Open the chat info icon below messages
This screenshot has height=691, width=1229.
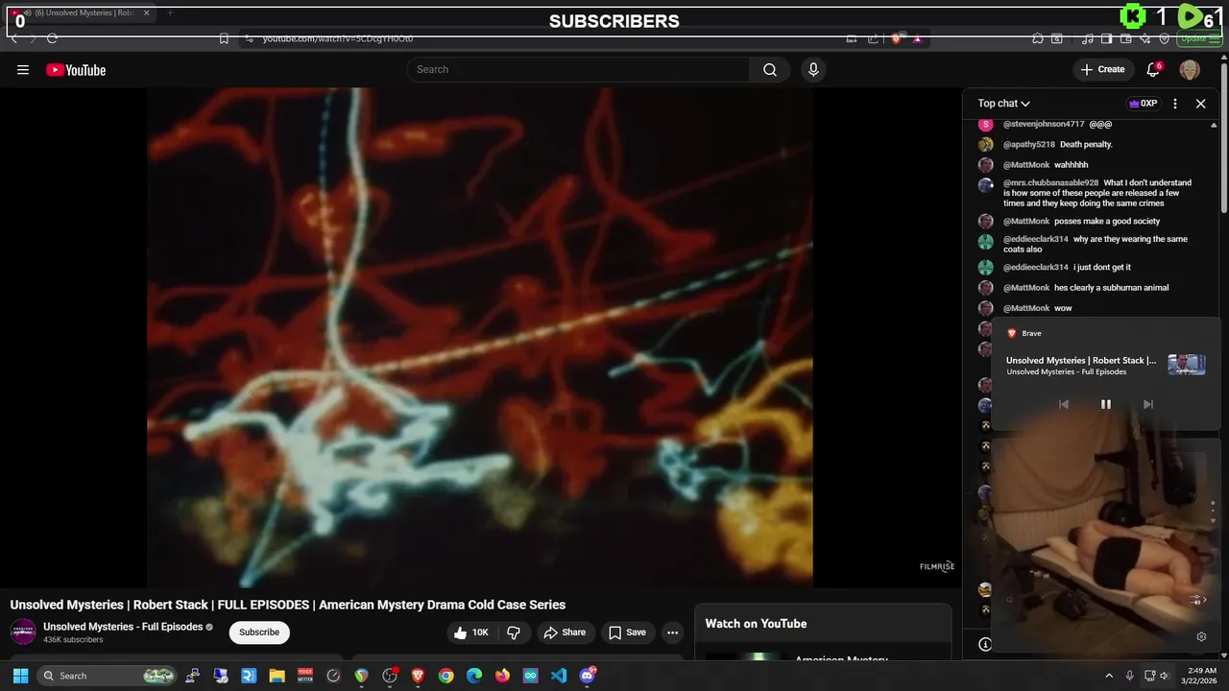point(985,644)
